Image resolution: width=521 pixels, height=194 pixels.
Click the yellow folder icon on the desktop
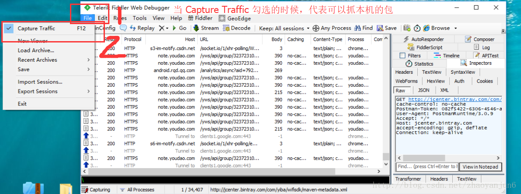pos(65,188)
